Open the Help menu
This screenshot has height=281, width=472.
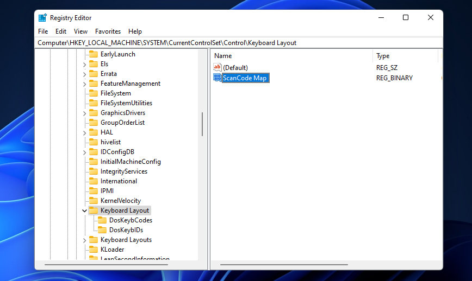135,31
